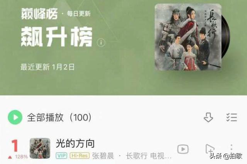
Task: Click the vinyl record behind the album
Action: (x=226, y=37)
